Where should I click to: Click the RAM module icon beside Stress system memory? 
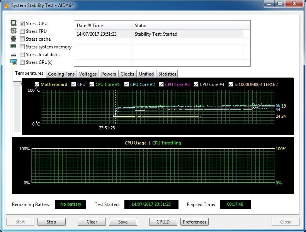pos(14,46)
